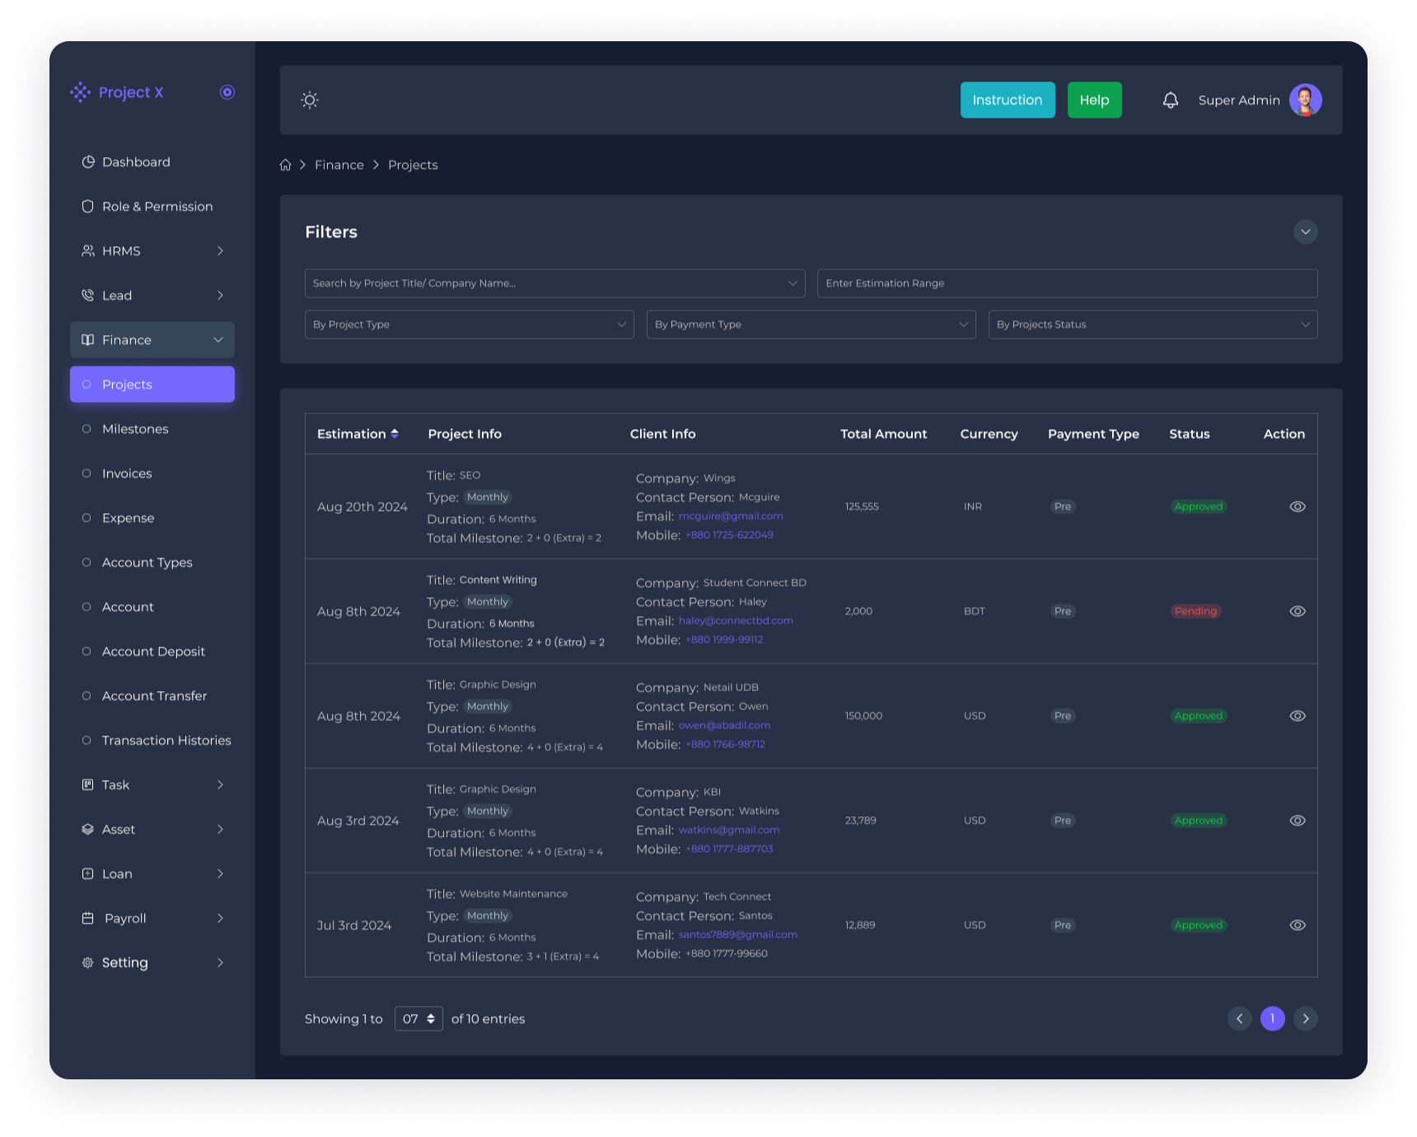Click Enter Estimation Range field
The width and height of the screenshot is (1417, 1137).
tap(1068, 283)
